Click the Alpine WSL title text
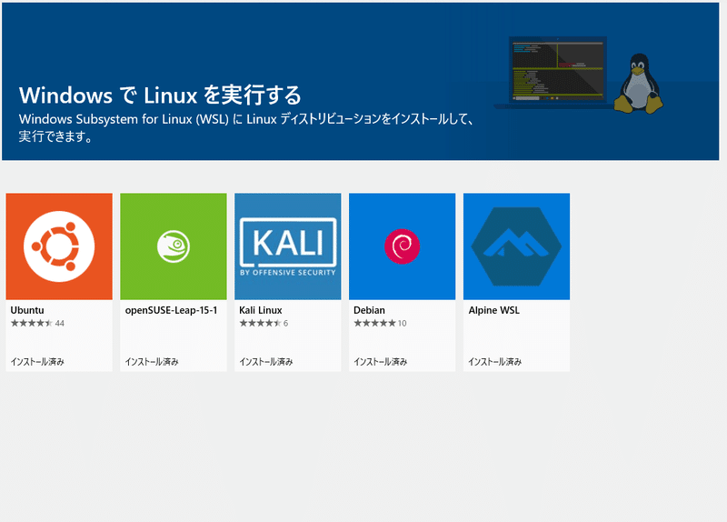727x522 pixels. click(x=493, y=310)
